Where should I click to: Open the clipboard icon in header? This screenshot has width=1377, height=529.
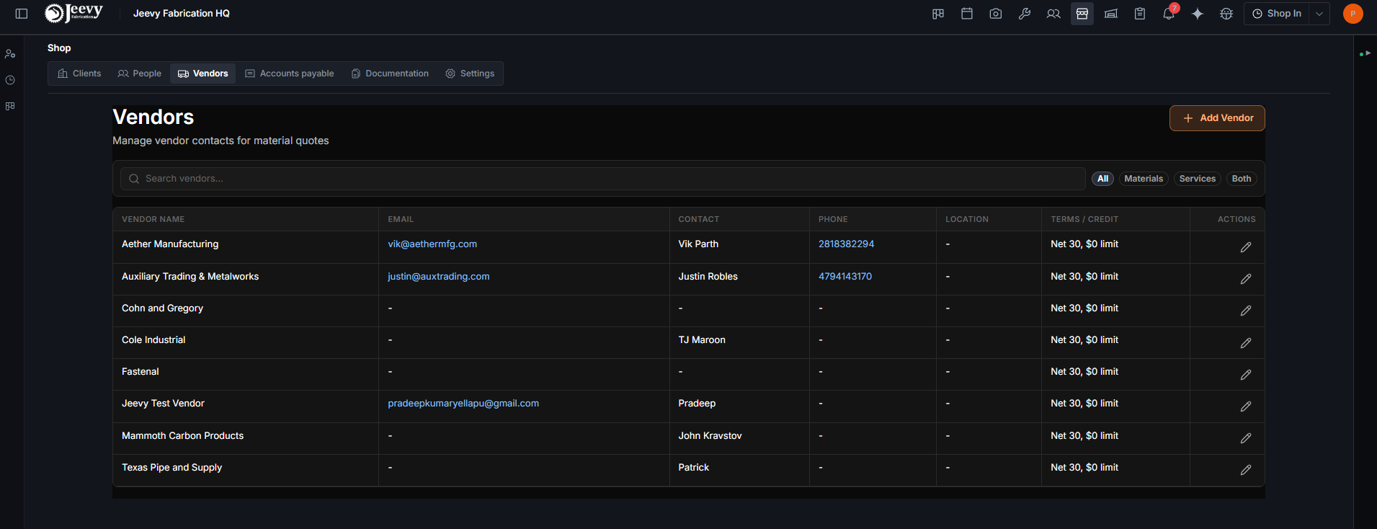click(1140, 14)
